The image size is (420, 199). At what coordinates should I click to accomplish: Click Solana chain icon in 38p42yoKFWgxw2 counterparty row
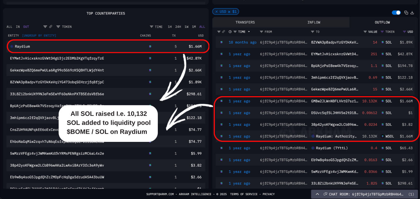(x=150, y=166)
